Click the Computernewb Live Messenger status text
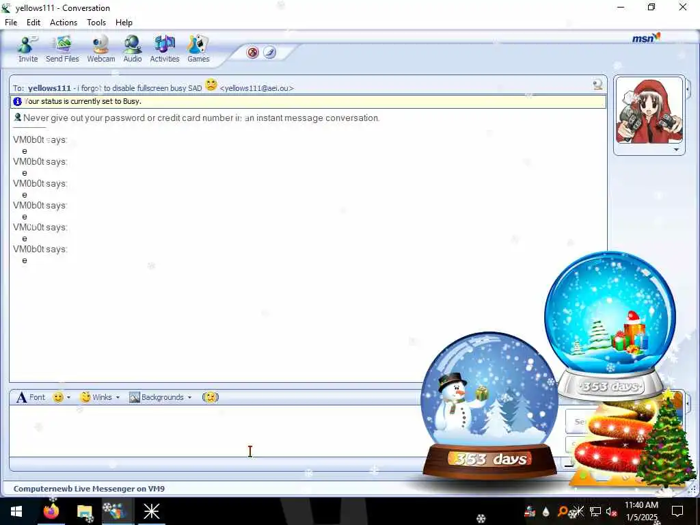 coord(89,488)
